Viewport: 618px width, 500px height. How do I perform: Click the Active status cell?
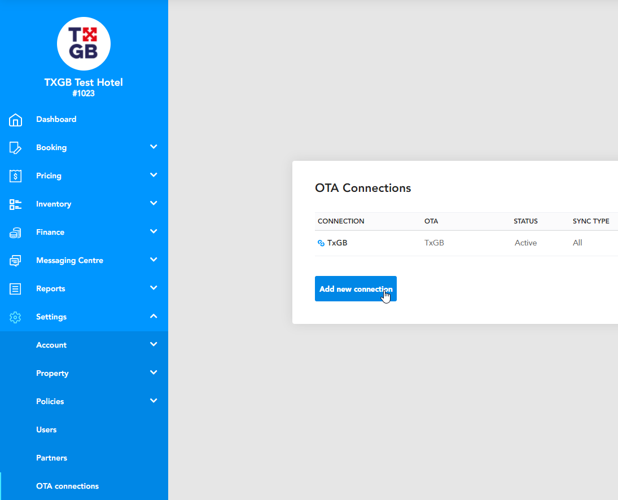(x=525, y=243)
